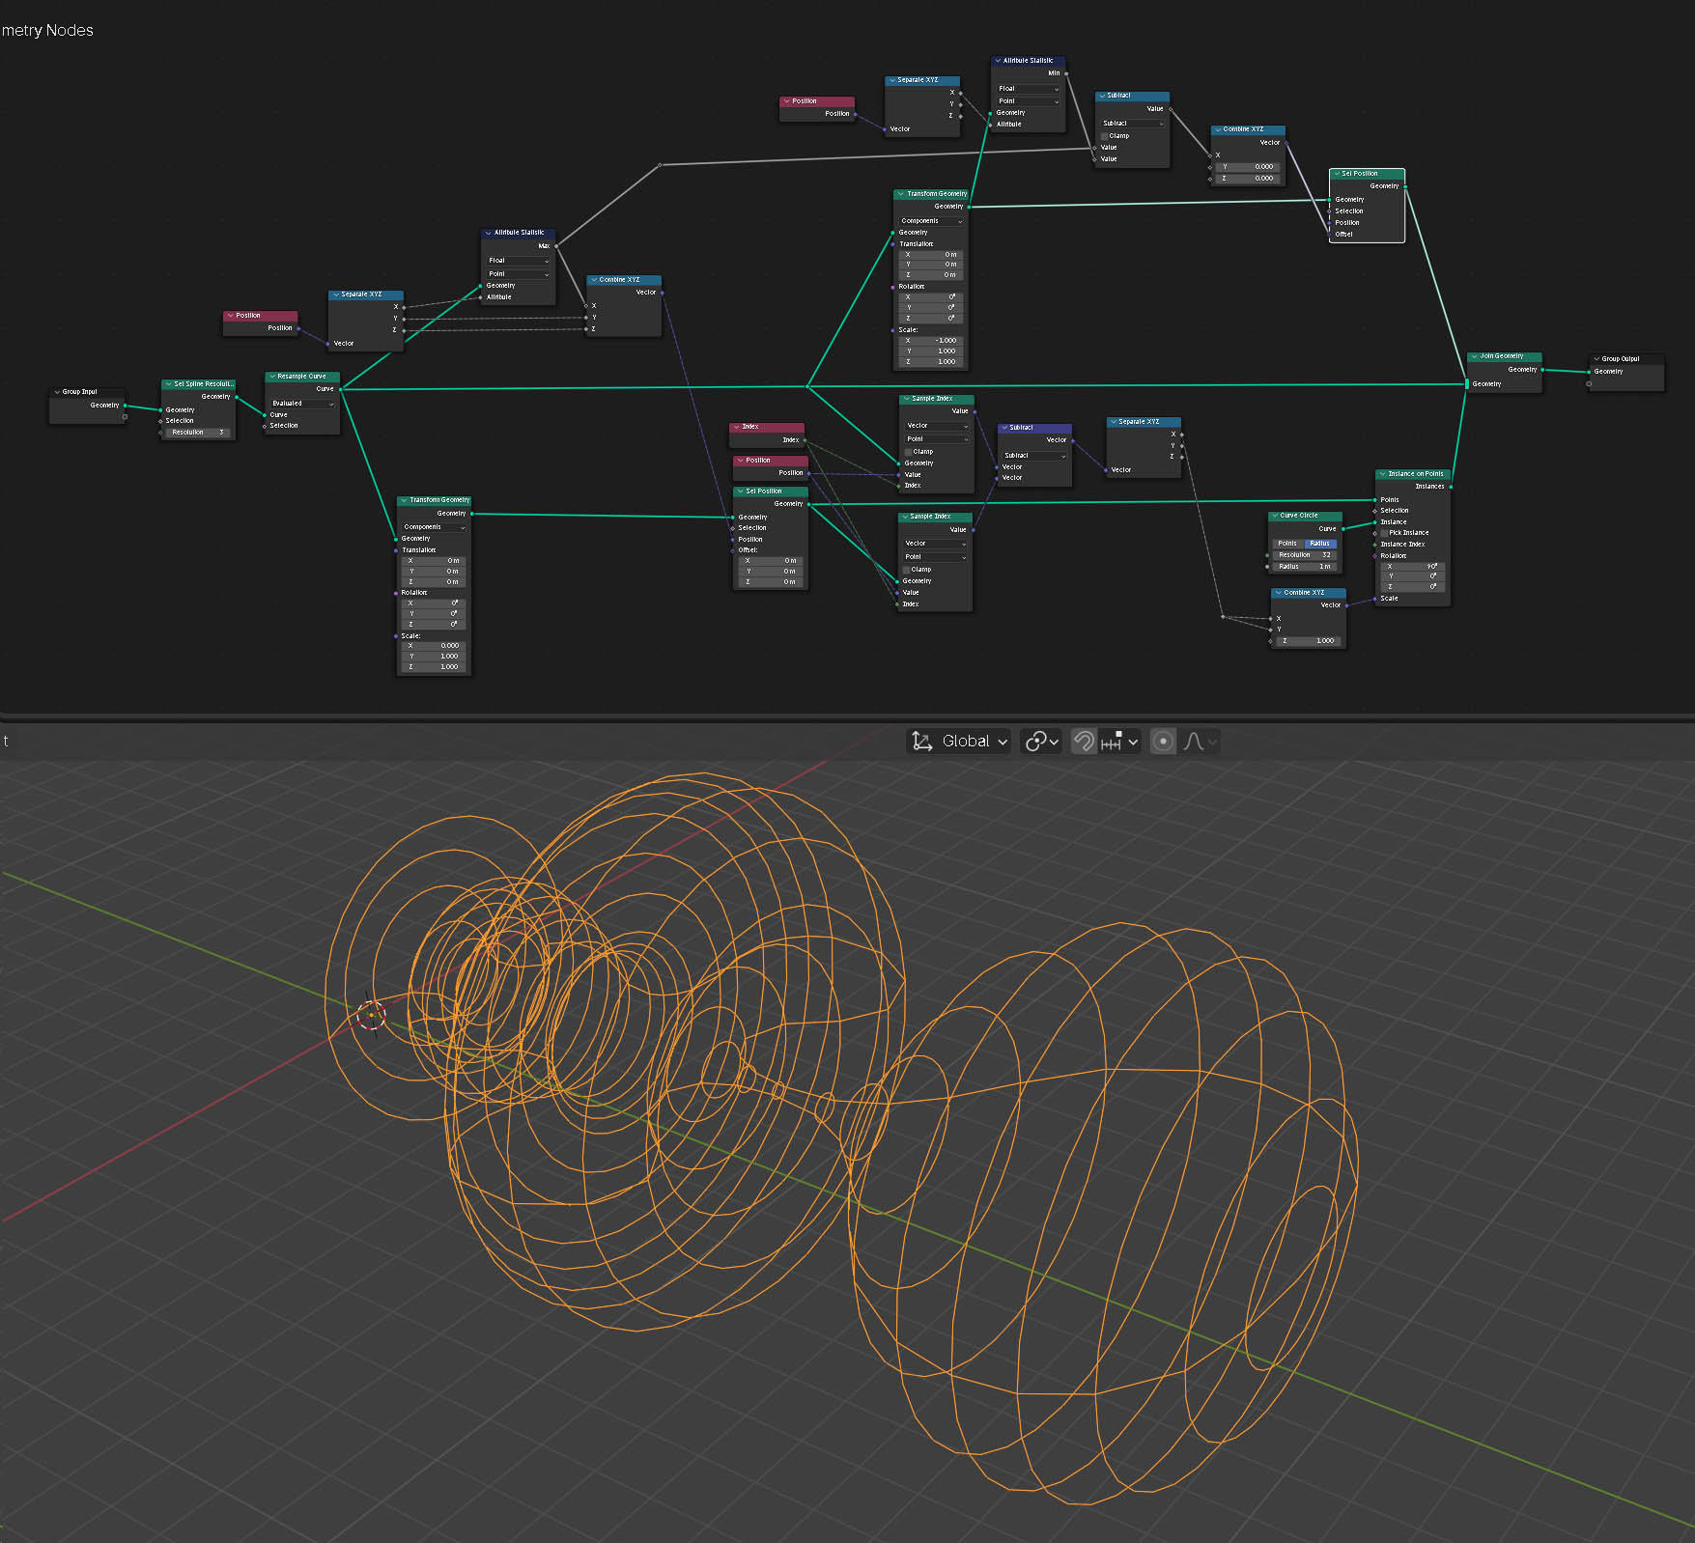Image resolution: width=1695 pixels, height=1543 pixels.
Task: Click the transform orientation axes icon
Action: (x=922, y=741)
